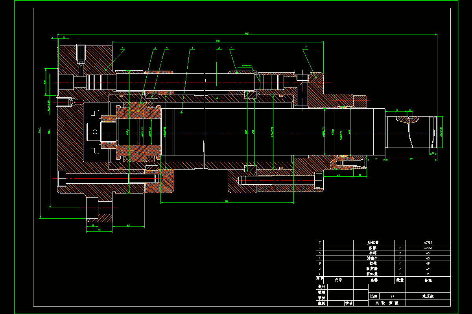Image resolution: width=472 pixels, height=314 pixels.
Task: Click the scale value beside 比例
Action: pyautogui.click(x=392, y=296)
